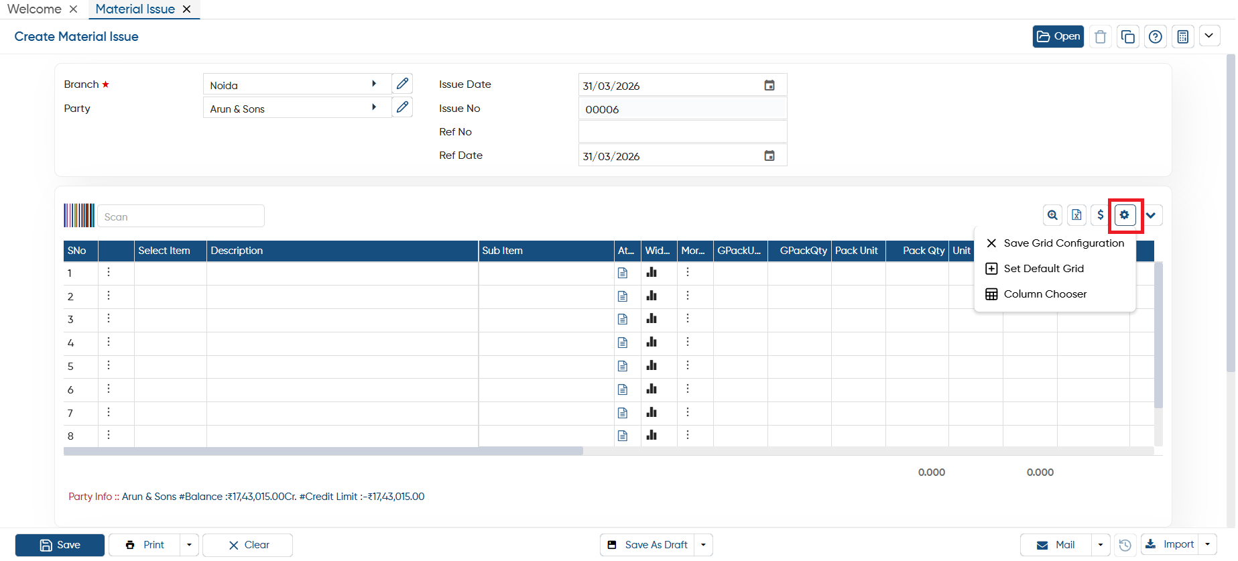Edit Branch using the pencil icon
Image resolution: width=1238 pixels, height=561 pixels.
402,84
